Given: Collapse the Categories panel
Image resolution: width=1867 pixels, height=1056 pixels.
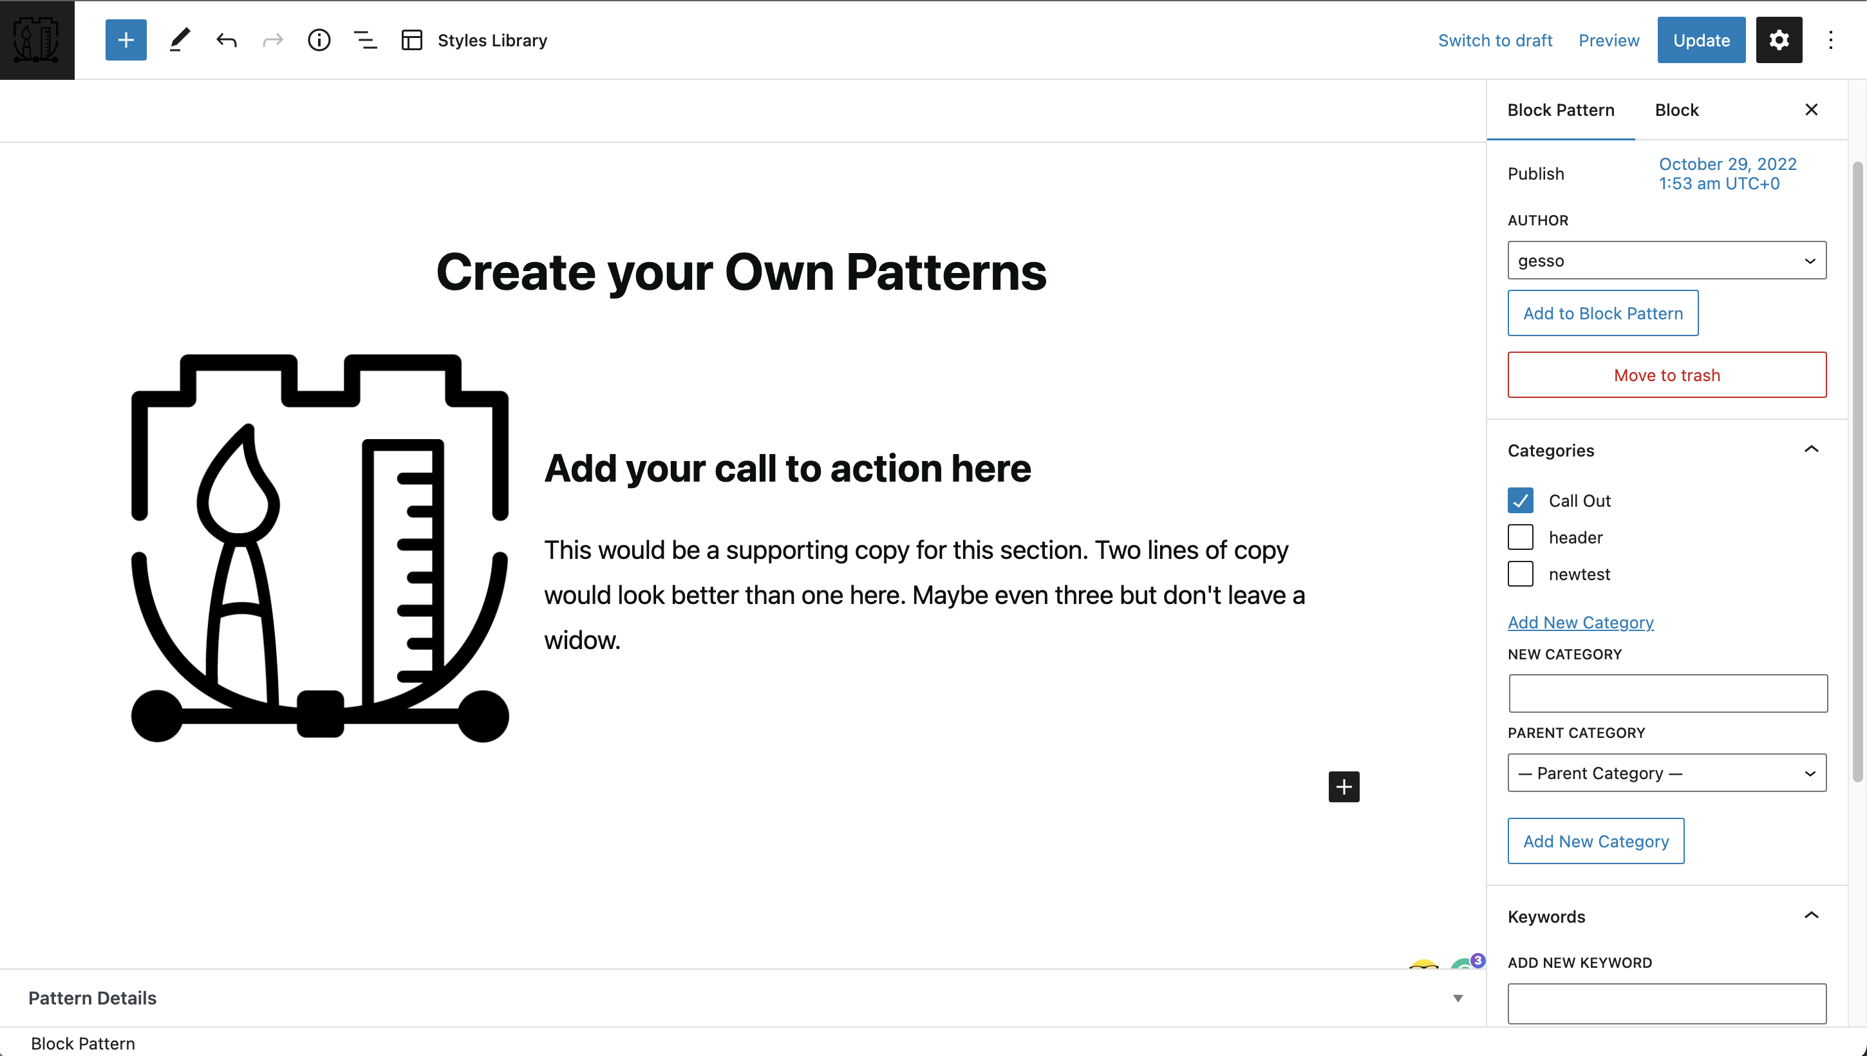Looking at the screenshot, I should pos(1811,449).
